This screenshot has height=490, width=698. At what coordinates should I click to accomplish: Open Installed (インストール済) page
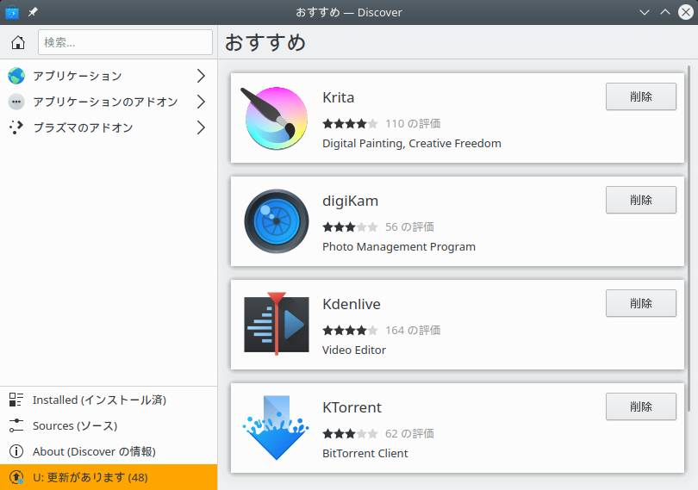[x=109, y=400]
